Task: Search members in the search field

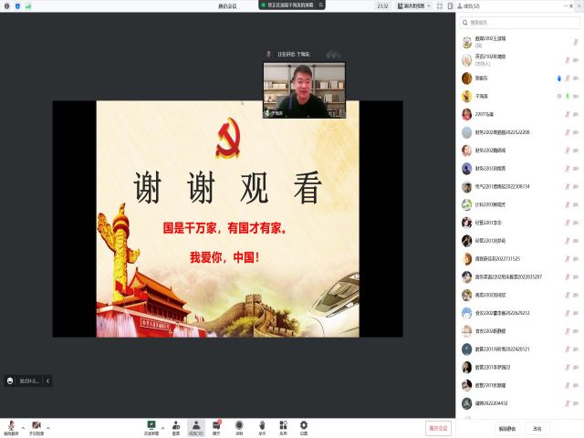Action: click(x=519, y=22)
